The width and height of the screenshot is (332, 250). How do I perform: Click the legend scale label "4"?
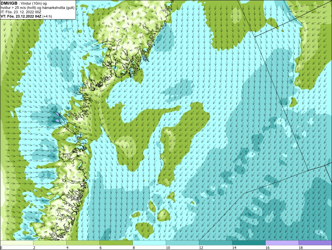pyautogui.click(x=67, y=248)
